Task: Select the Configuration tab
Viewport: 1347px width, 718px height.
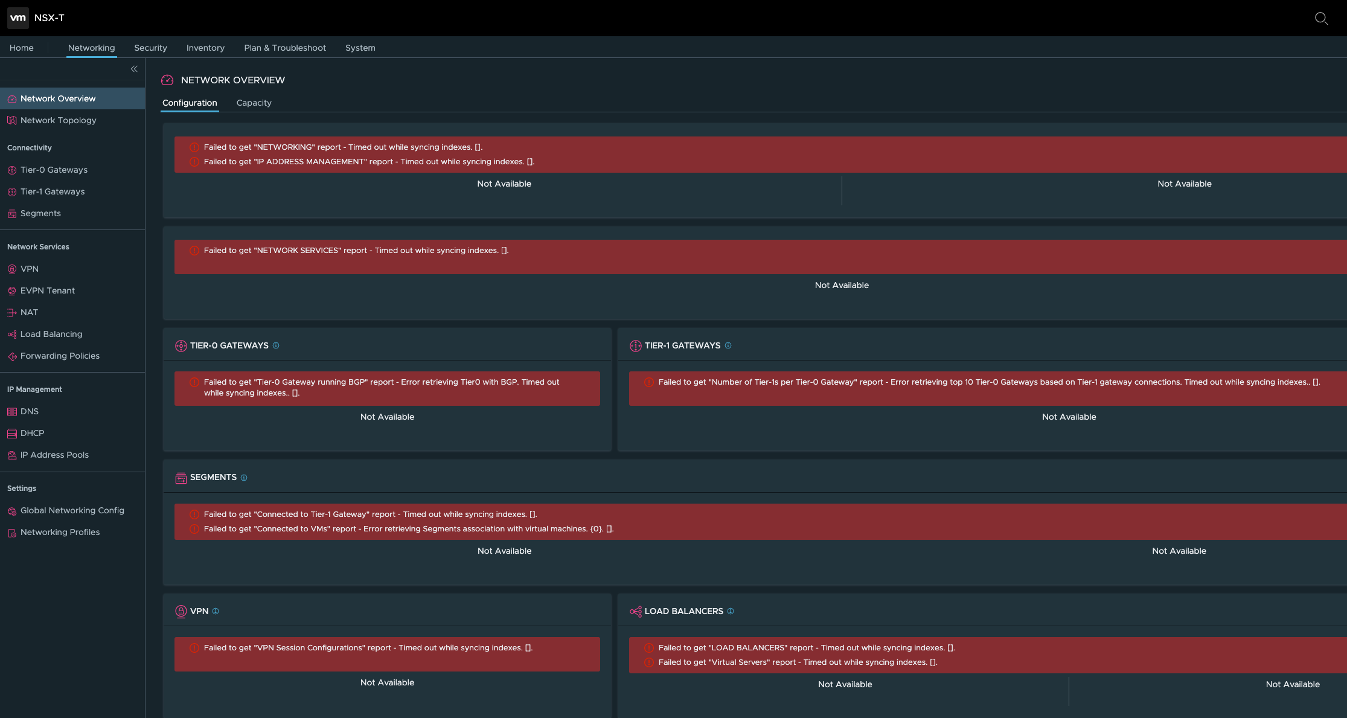Action: (x=190, y=103)
